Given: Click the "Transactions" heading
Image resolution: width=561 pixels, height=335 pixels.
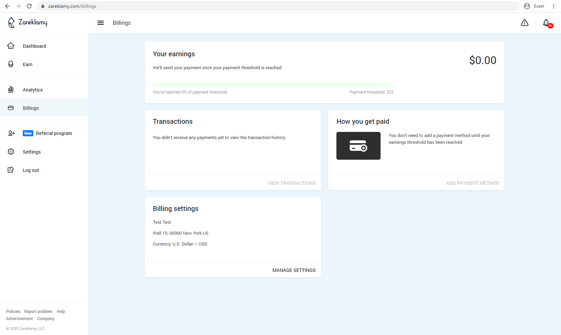Looking at the screenshot, I should pos(173,121).
